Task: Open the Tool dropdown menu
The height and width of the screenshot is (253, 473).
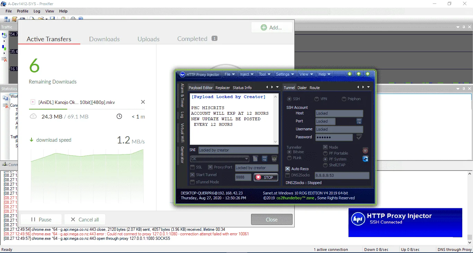Action: click(x=265, y=74)
